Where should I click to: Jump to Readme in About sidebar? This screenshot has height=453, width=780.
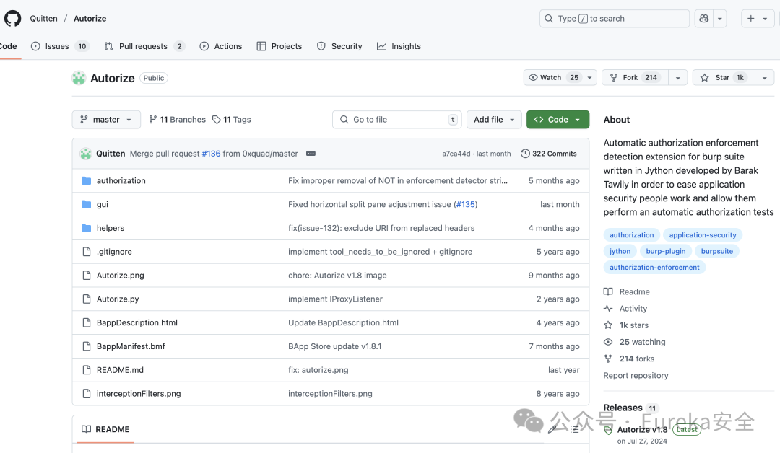click(627, 291)
